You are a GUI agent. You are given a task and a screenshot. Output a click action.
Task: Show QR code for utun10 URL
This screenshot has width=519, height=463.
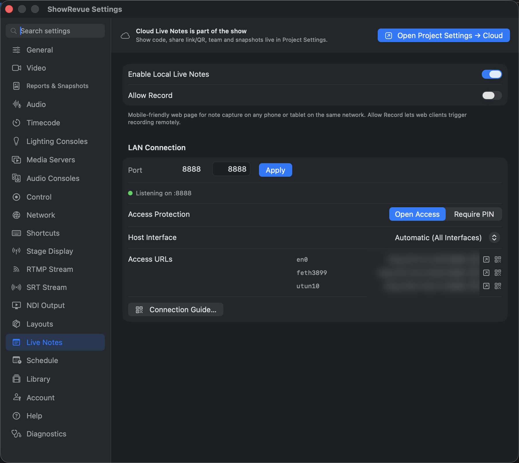498,286
